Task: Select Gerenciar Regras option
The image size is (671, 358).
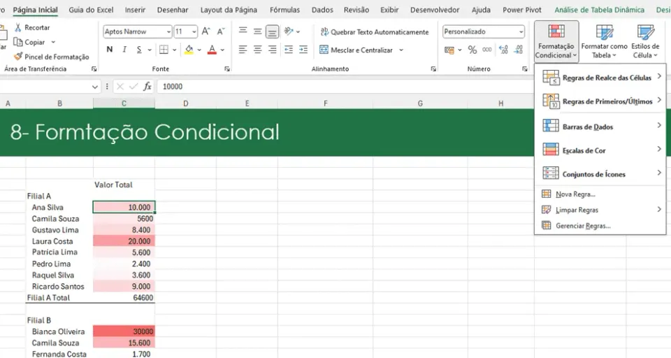Action: coord(600,226)
